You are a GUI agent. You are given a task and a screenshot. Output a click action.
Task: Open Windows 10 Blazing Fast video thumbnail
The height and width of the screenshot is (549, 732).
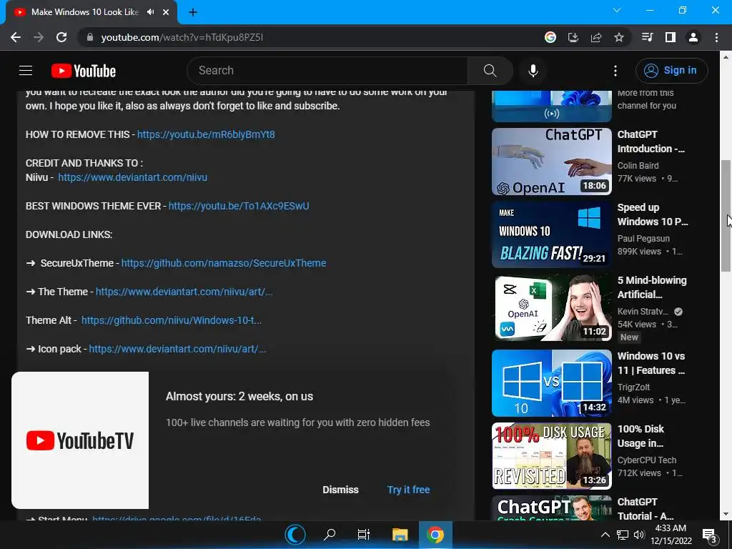pos(551,234)
